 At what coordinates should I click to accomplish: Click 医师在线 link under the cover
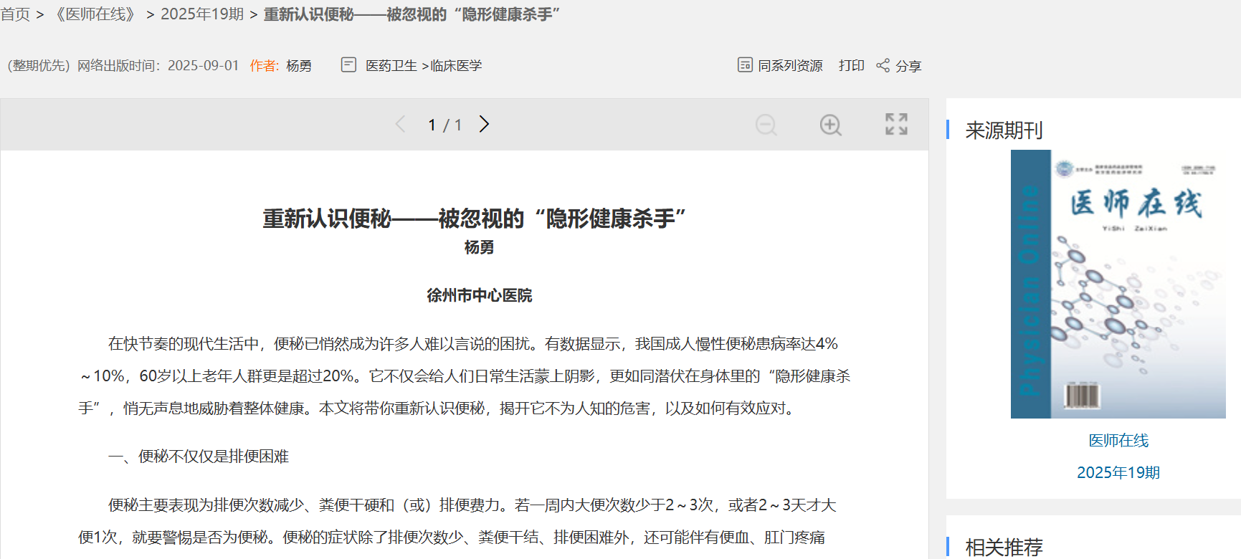point(1118,441)
